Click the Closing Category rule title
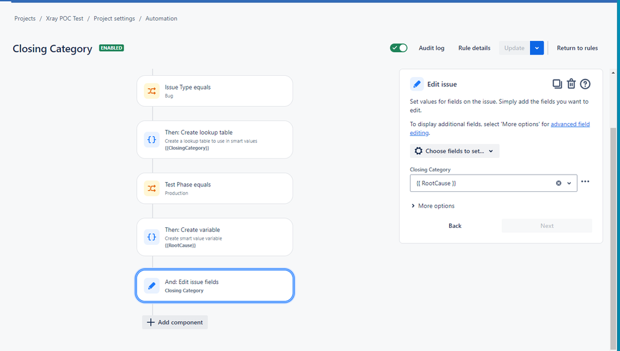The width and height of the screenshot is (620, 351). [52, 48]
